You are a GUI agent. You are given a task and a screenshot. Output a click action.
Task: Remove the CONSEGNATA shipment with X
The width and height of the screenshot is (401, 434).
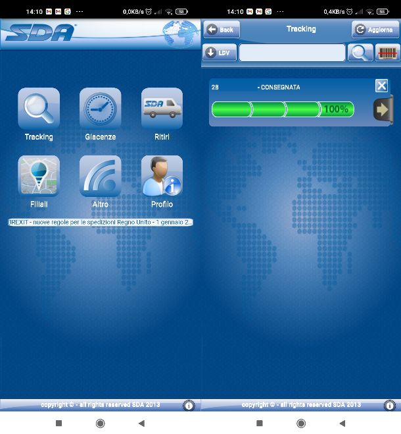pyautogui.click(x=382, y=86)
